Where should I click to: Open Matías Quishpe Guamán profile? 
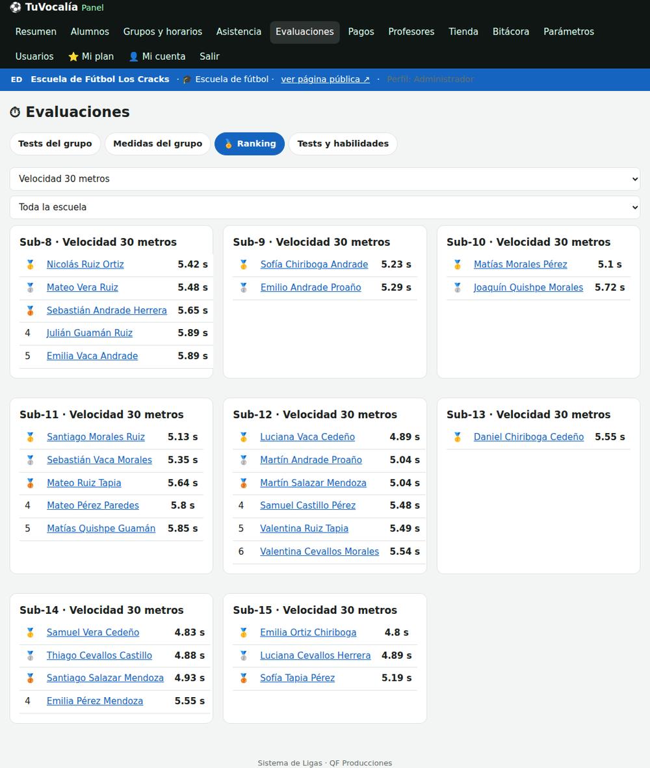coord(101,529)
